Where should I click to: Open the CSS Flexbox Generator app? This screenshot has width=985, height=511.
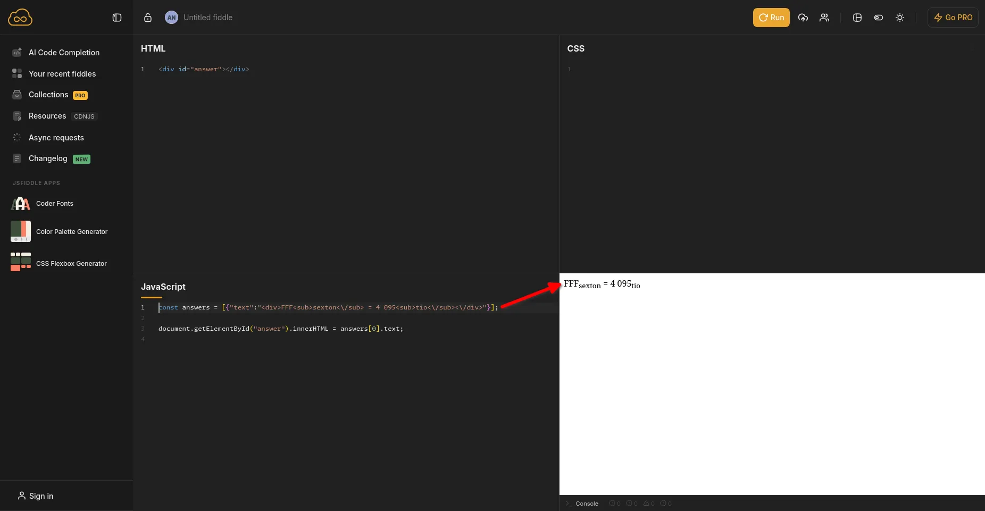click(x=71, y=264)
